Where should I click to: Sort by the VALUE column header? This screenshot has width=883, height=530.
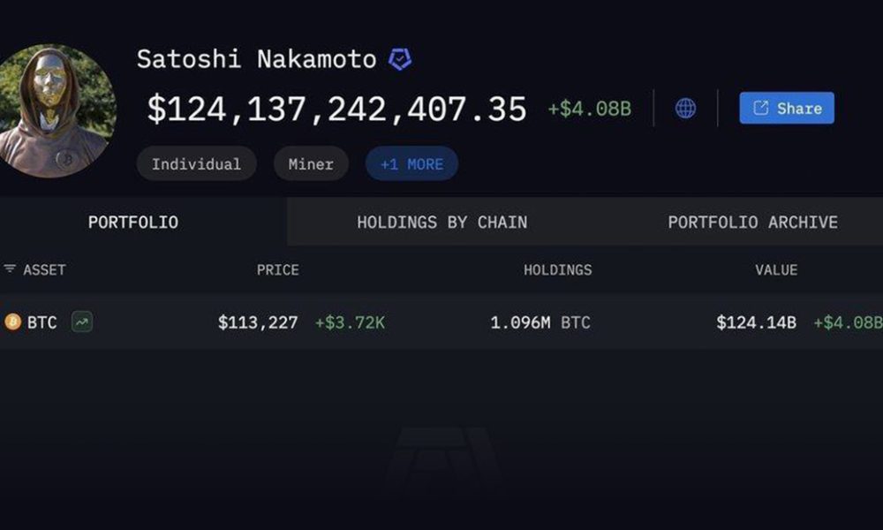point(776,269)
